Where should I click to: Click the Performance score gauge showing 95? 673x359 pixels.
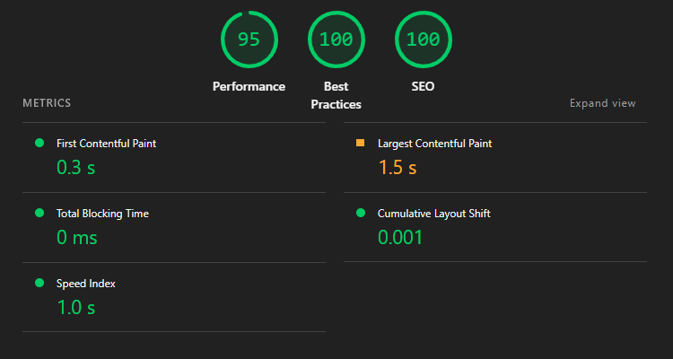click(x=249, y=39)
